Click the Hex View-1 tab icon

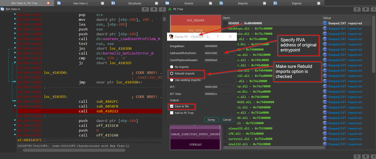tap(59, 3)
